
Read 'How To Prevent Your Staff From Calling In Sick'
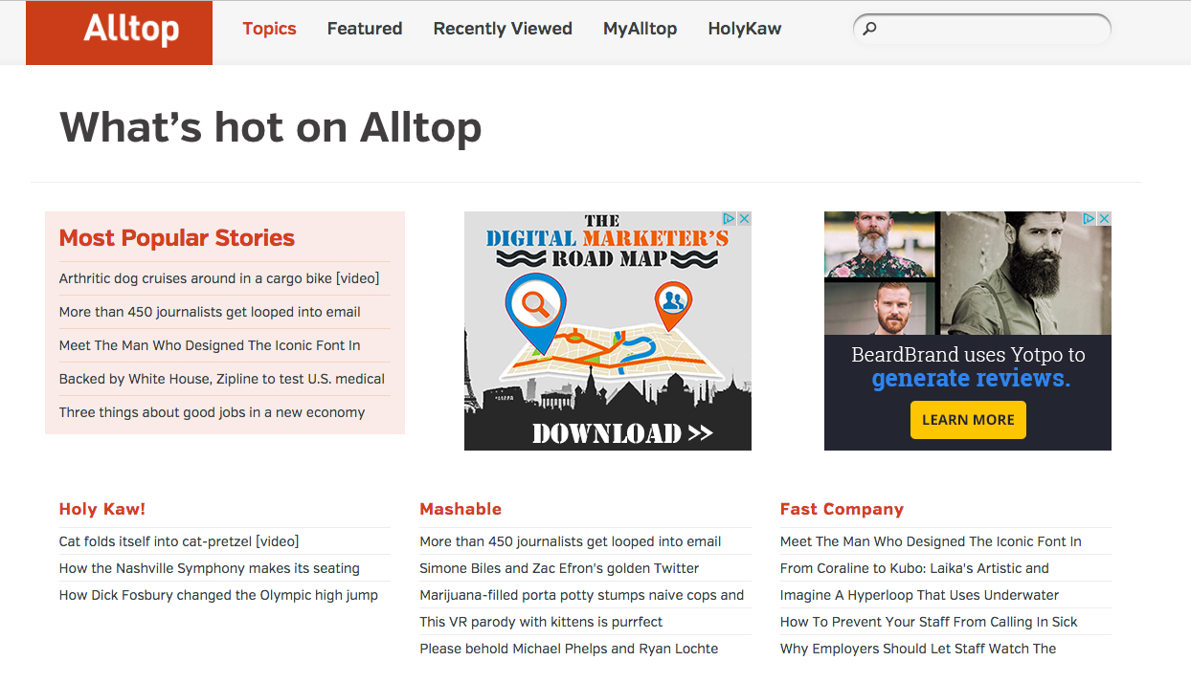[929, 622]
